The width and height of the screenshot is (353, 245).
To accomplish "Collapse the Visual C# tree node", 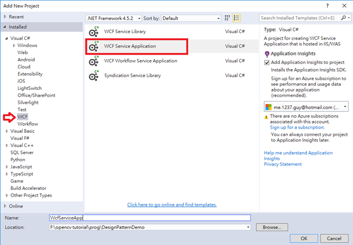I will tap(7, 38).
